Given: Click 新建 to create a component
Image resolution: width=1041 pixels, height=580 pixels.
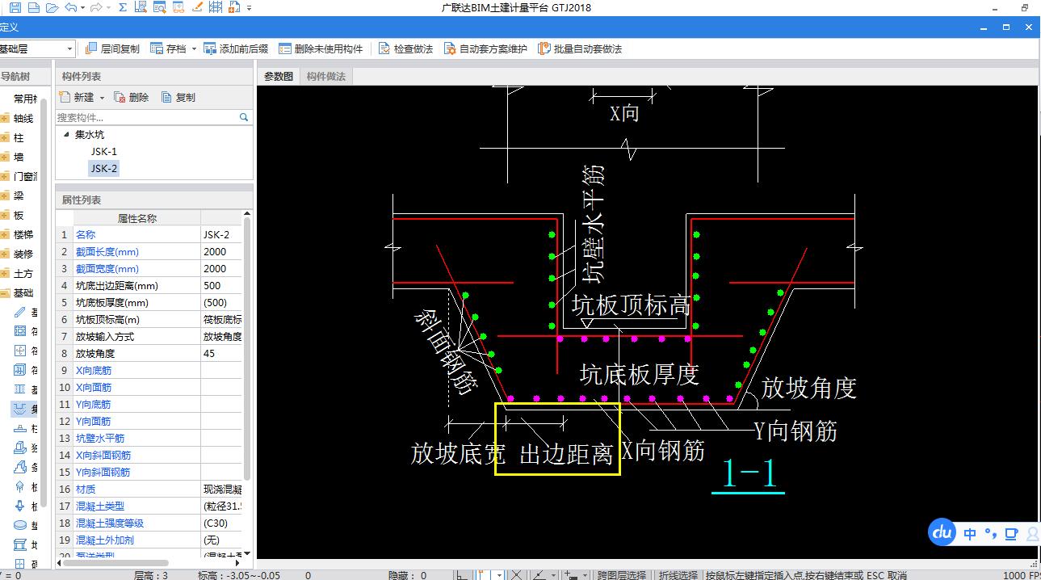Looking at the screenshot, I should tap(76, 97).
